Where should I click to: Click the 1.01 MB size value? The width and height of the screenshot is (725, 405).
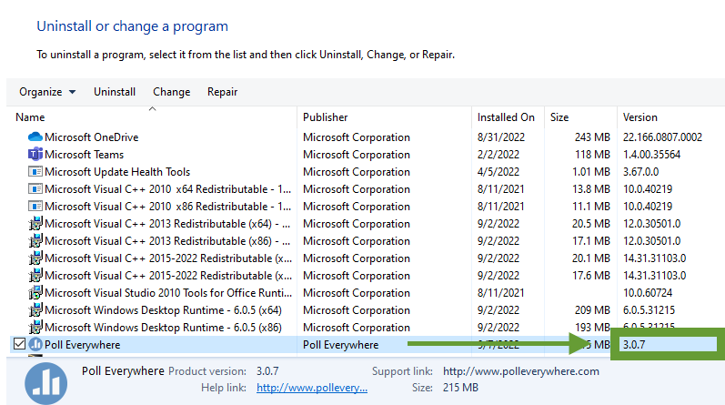(x=591, y=172)
